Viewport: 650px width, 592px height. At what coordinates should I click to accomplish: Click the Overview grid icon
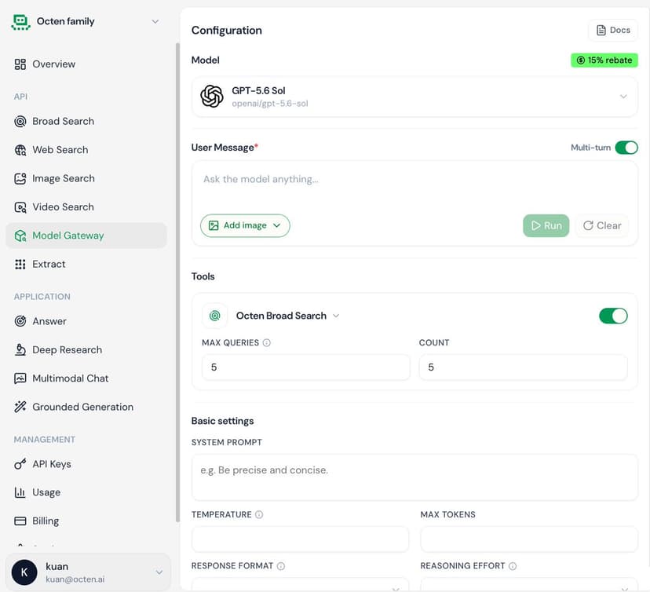[20, 64]
